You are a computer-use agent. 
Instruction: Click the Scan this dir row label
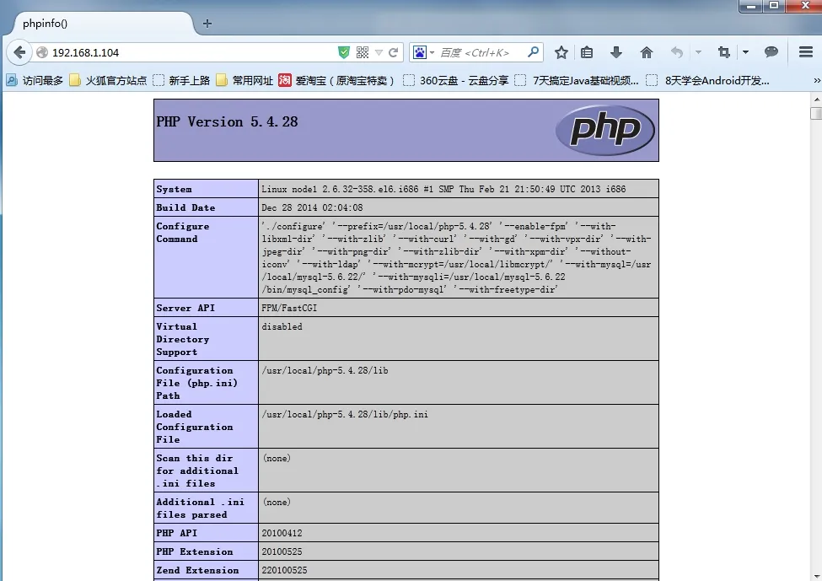[197, 471]
